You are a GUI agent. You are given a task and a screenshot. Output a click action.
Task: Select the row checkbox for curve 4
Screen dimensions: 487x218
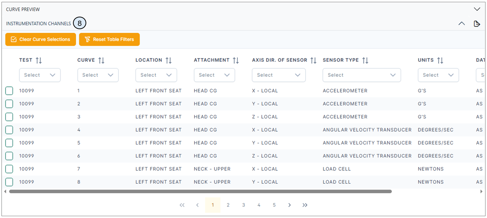9,130
